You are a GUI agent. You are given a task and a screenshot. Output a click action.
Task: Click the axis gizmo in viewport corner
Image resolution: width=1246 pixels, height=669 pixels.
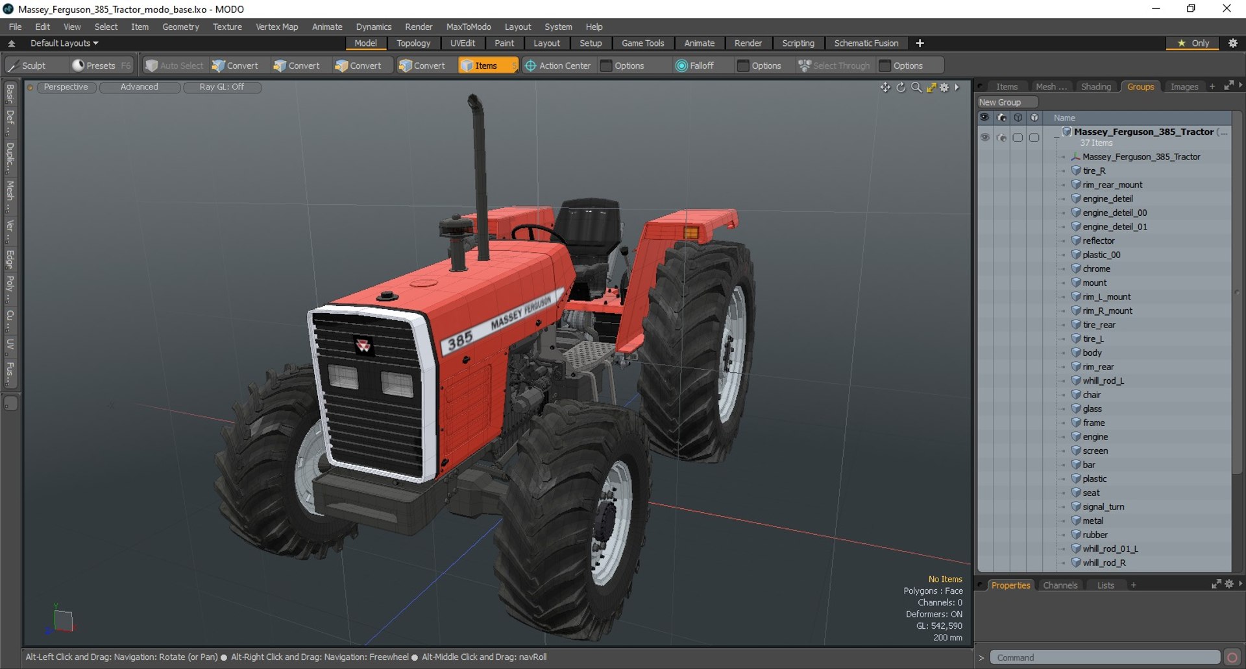pyautogui.click(x=62, y=620)
